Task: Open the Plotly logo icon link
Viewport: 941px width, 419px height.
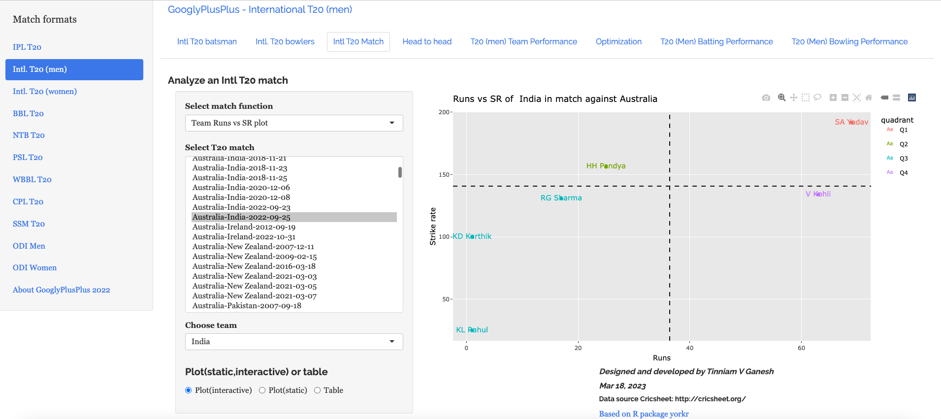Action: (912, 97)
